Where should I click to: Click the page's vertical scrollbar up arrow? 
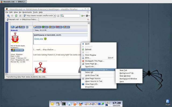(x=88, y=23)
